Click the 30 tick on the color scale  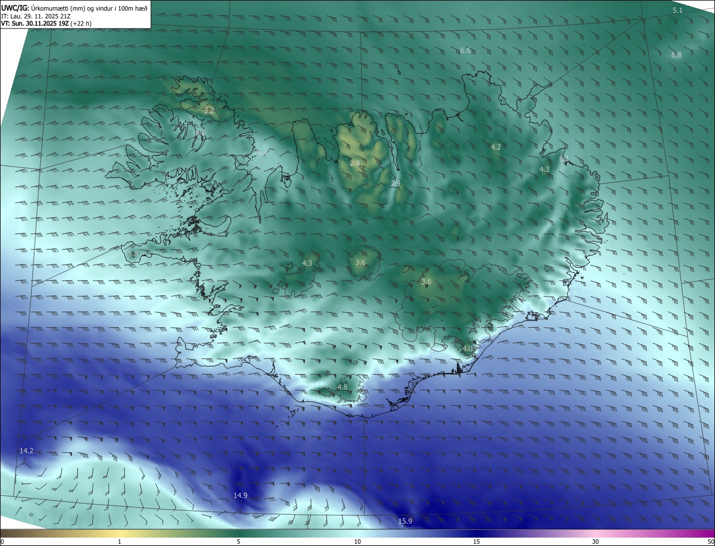tap(595, 542)
